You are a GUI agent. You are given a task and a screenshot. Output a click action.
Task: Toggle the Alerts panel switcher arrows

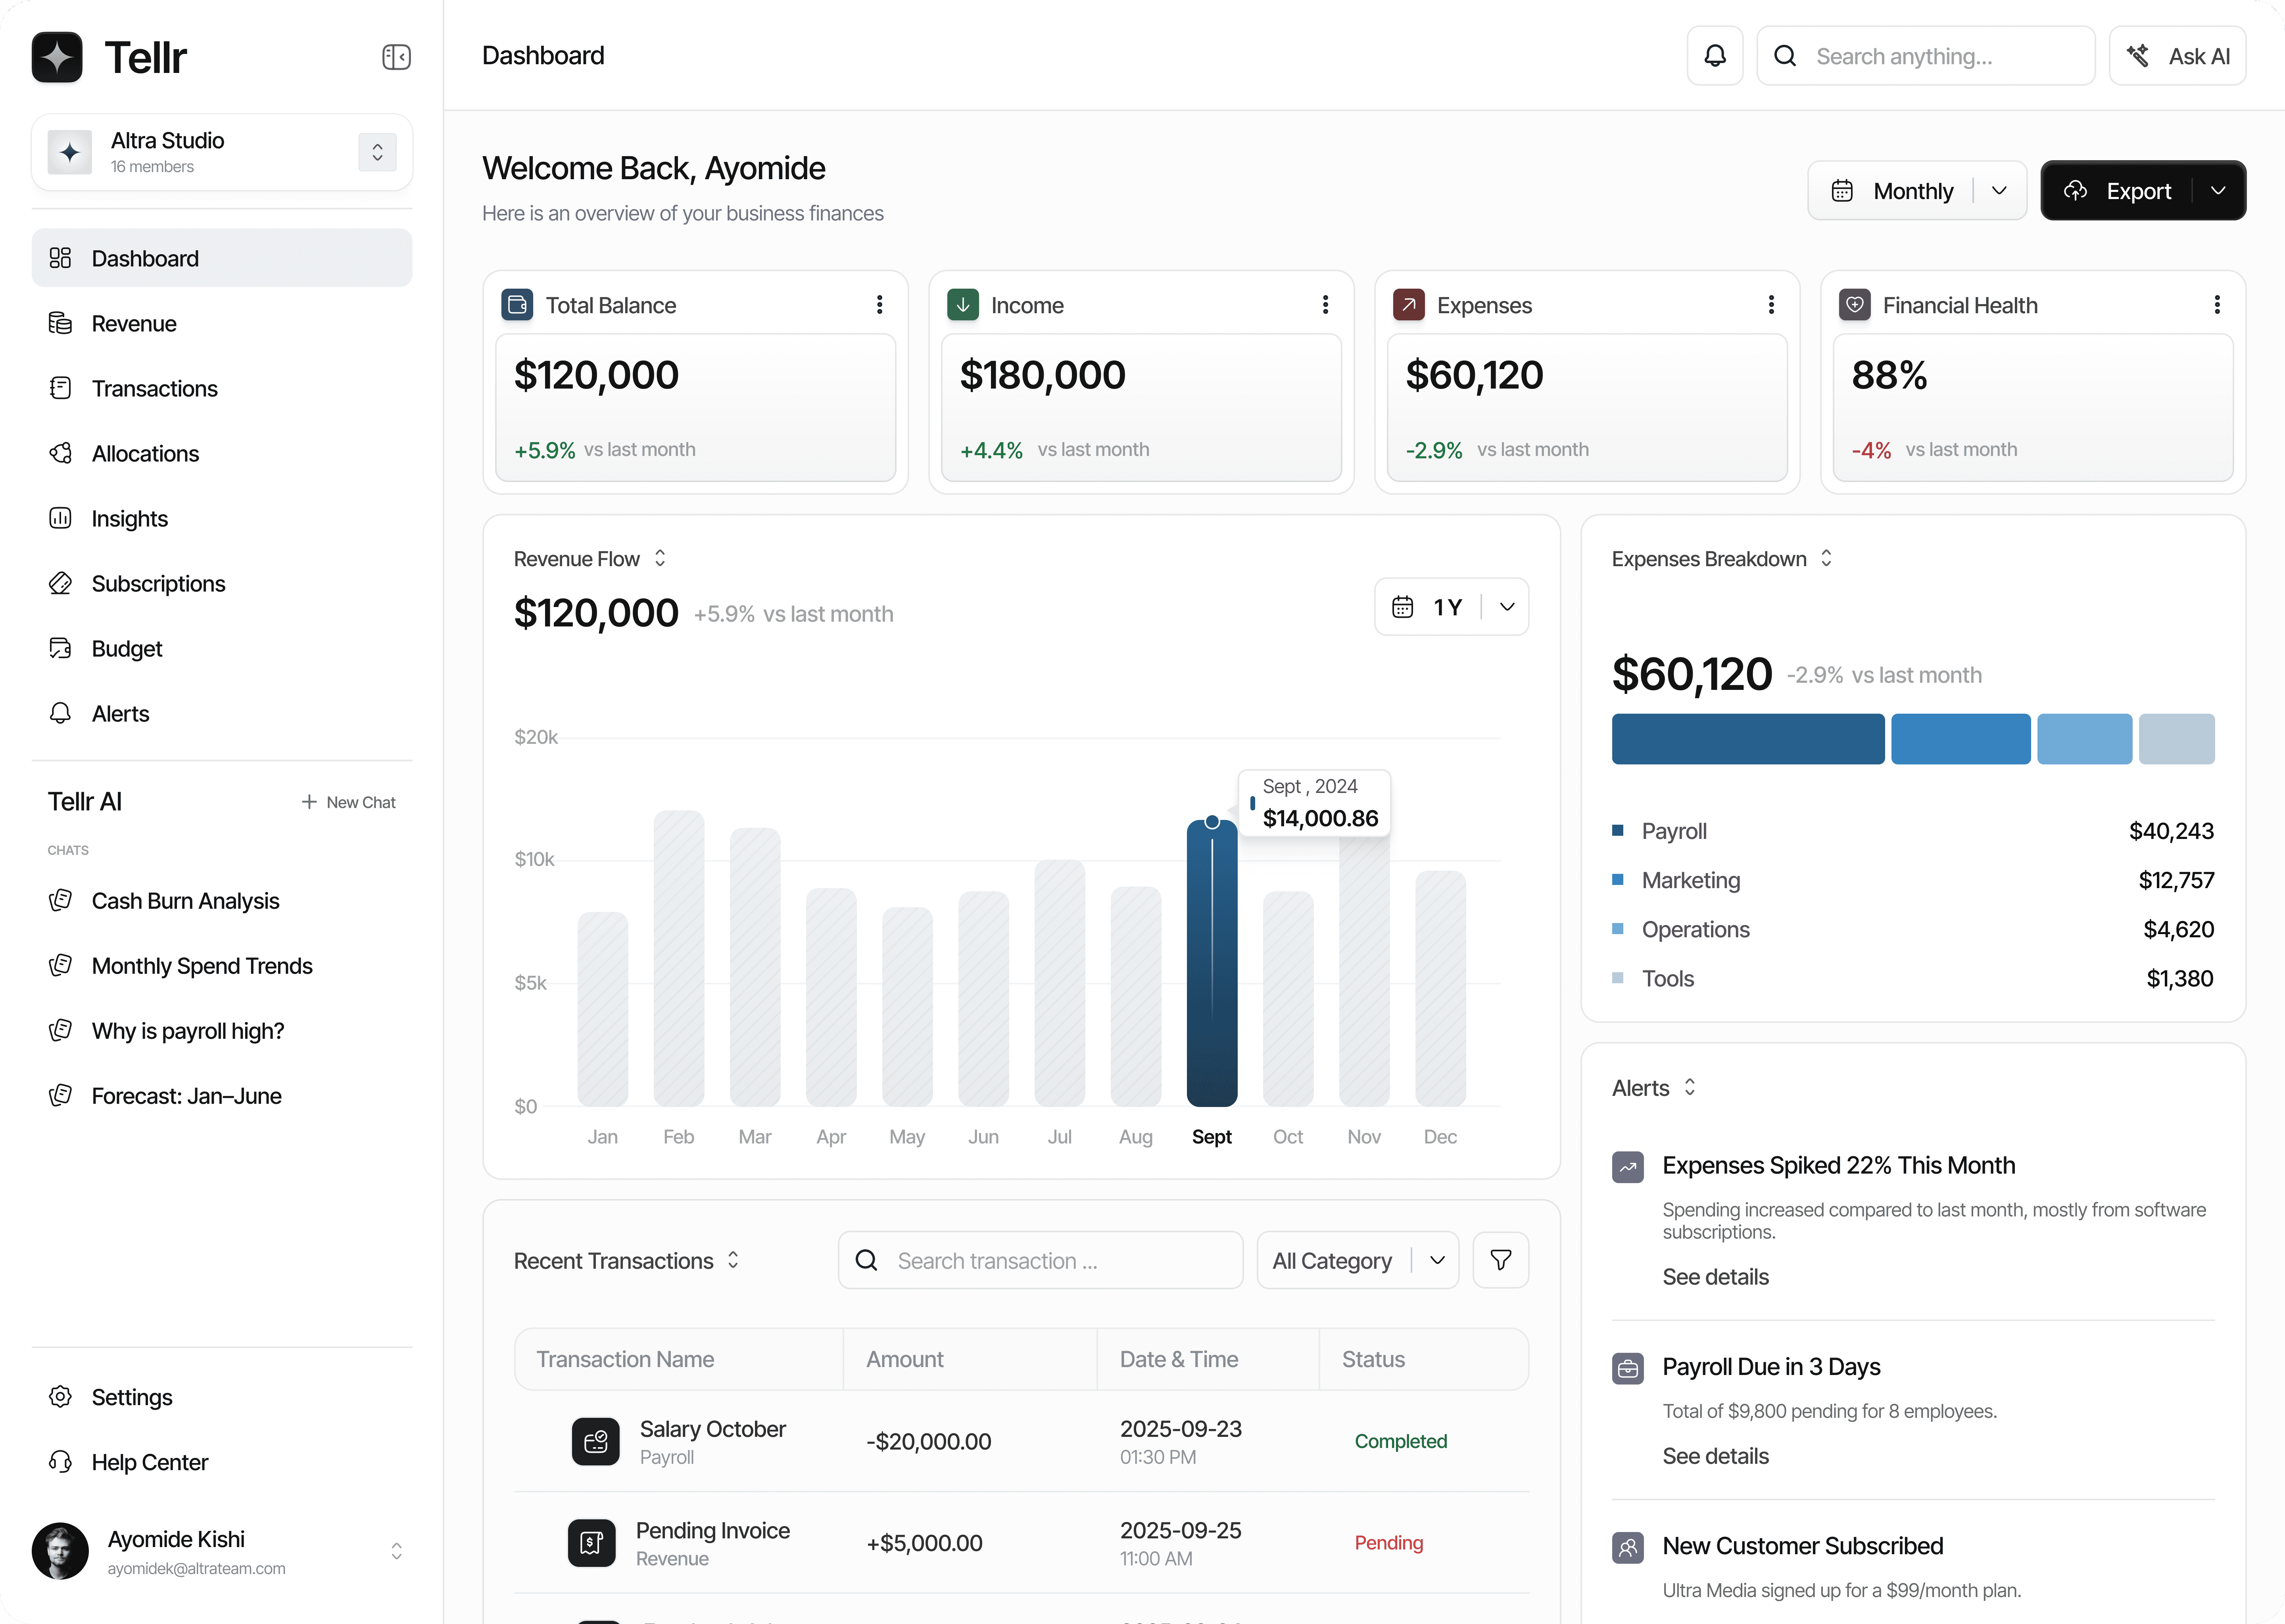coord(1690,1087)
